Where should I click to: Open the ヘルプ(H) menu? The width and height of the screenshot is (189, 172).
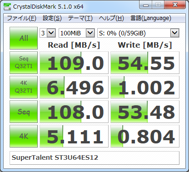[111, 18]
